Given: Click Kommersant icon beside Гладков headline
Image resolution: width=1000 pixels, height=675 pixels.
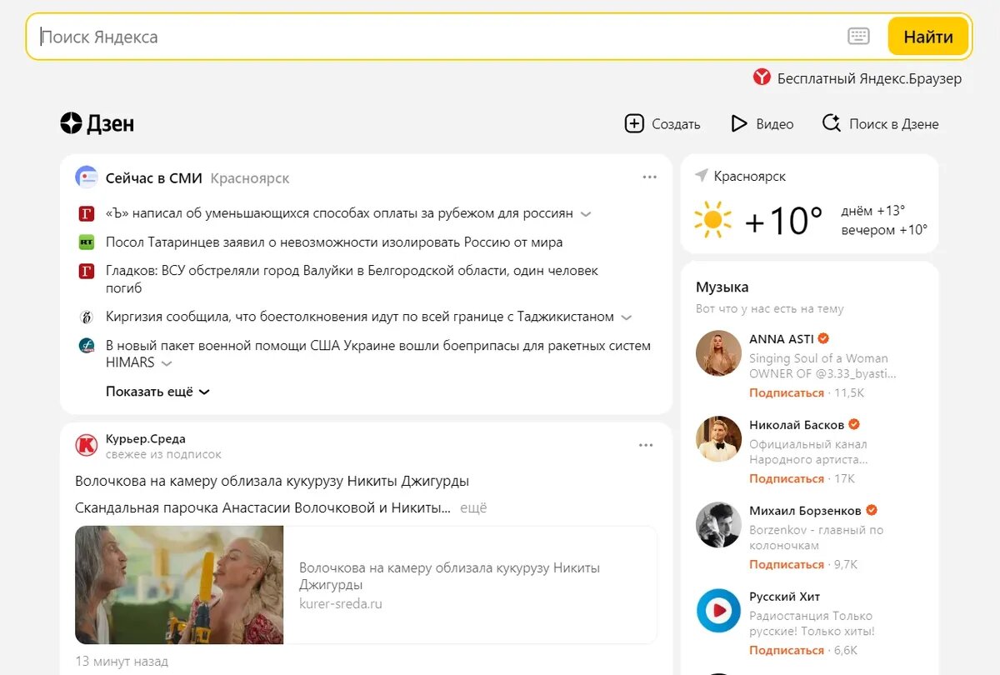Looking at the screenshot, I should coord(87,271).
